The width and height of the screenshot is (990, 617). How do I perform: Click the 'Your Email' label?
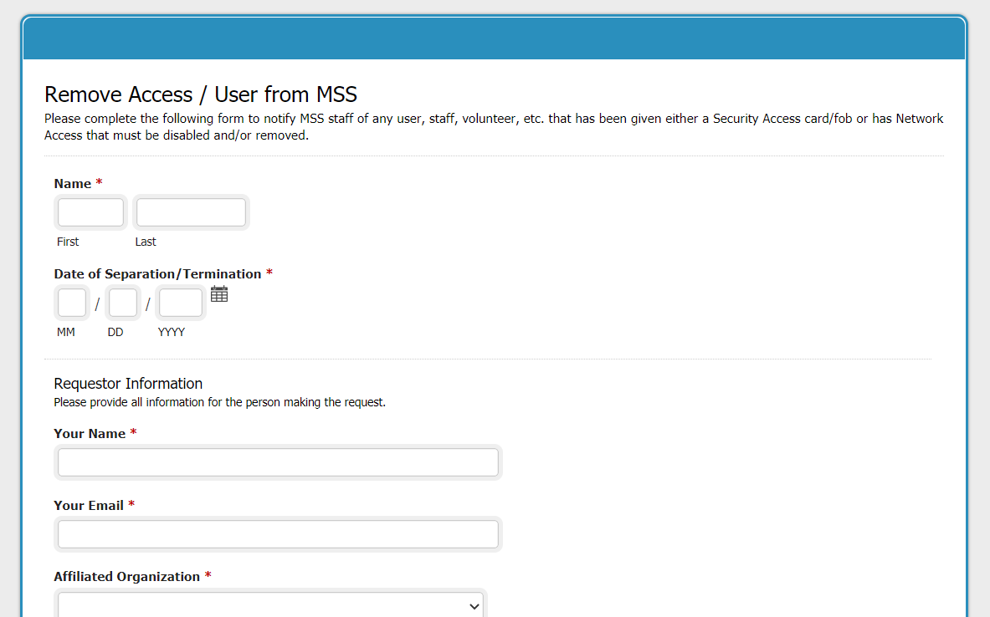[x=89, y=505]
